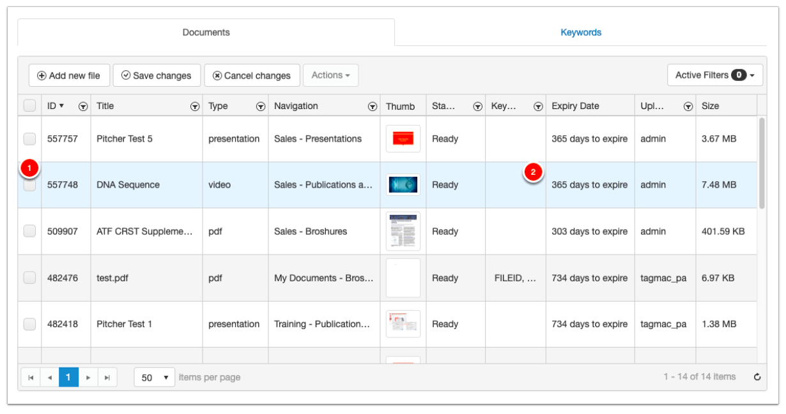Open the Uploader column filter icon
Viewport: 786px width, 414px height.
[688, 107]
